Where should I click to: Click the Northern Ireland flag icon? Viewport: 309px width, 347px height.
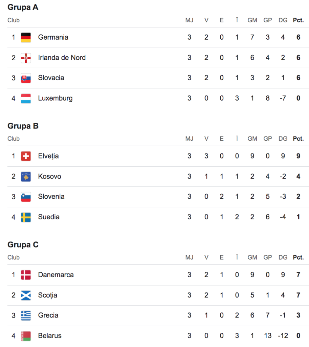26,58
